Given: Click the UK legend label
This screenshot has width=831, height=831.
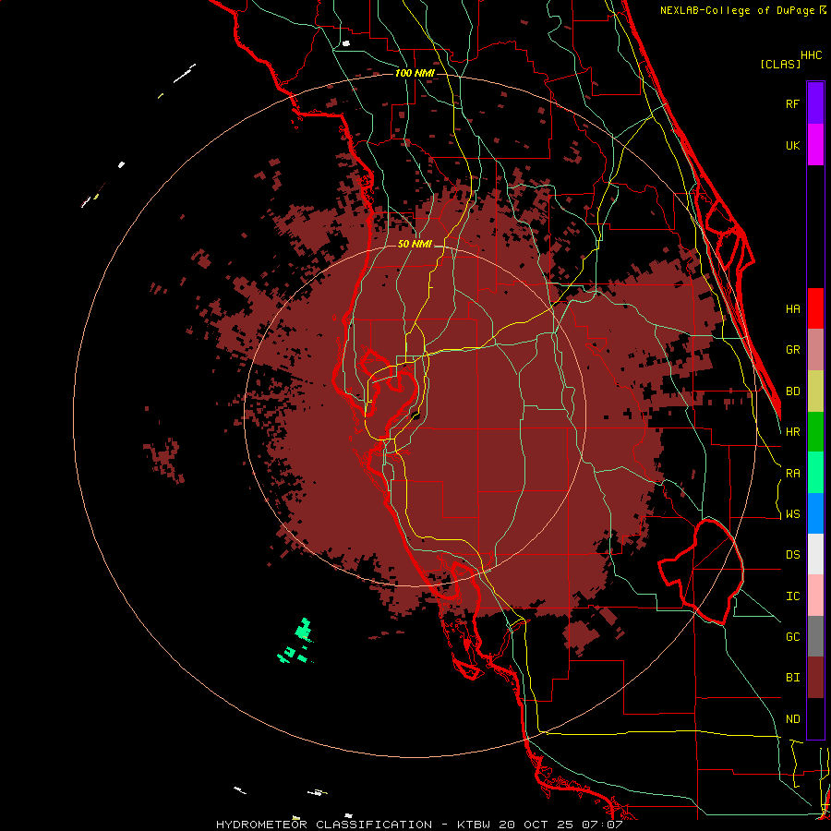Looking at the screenshot, I should [792, 146].
